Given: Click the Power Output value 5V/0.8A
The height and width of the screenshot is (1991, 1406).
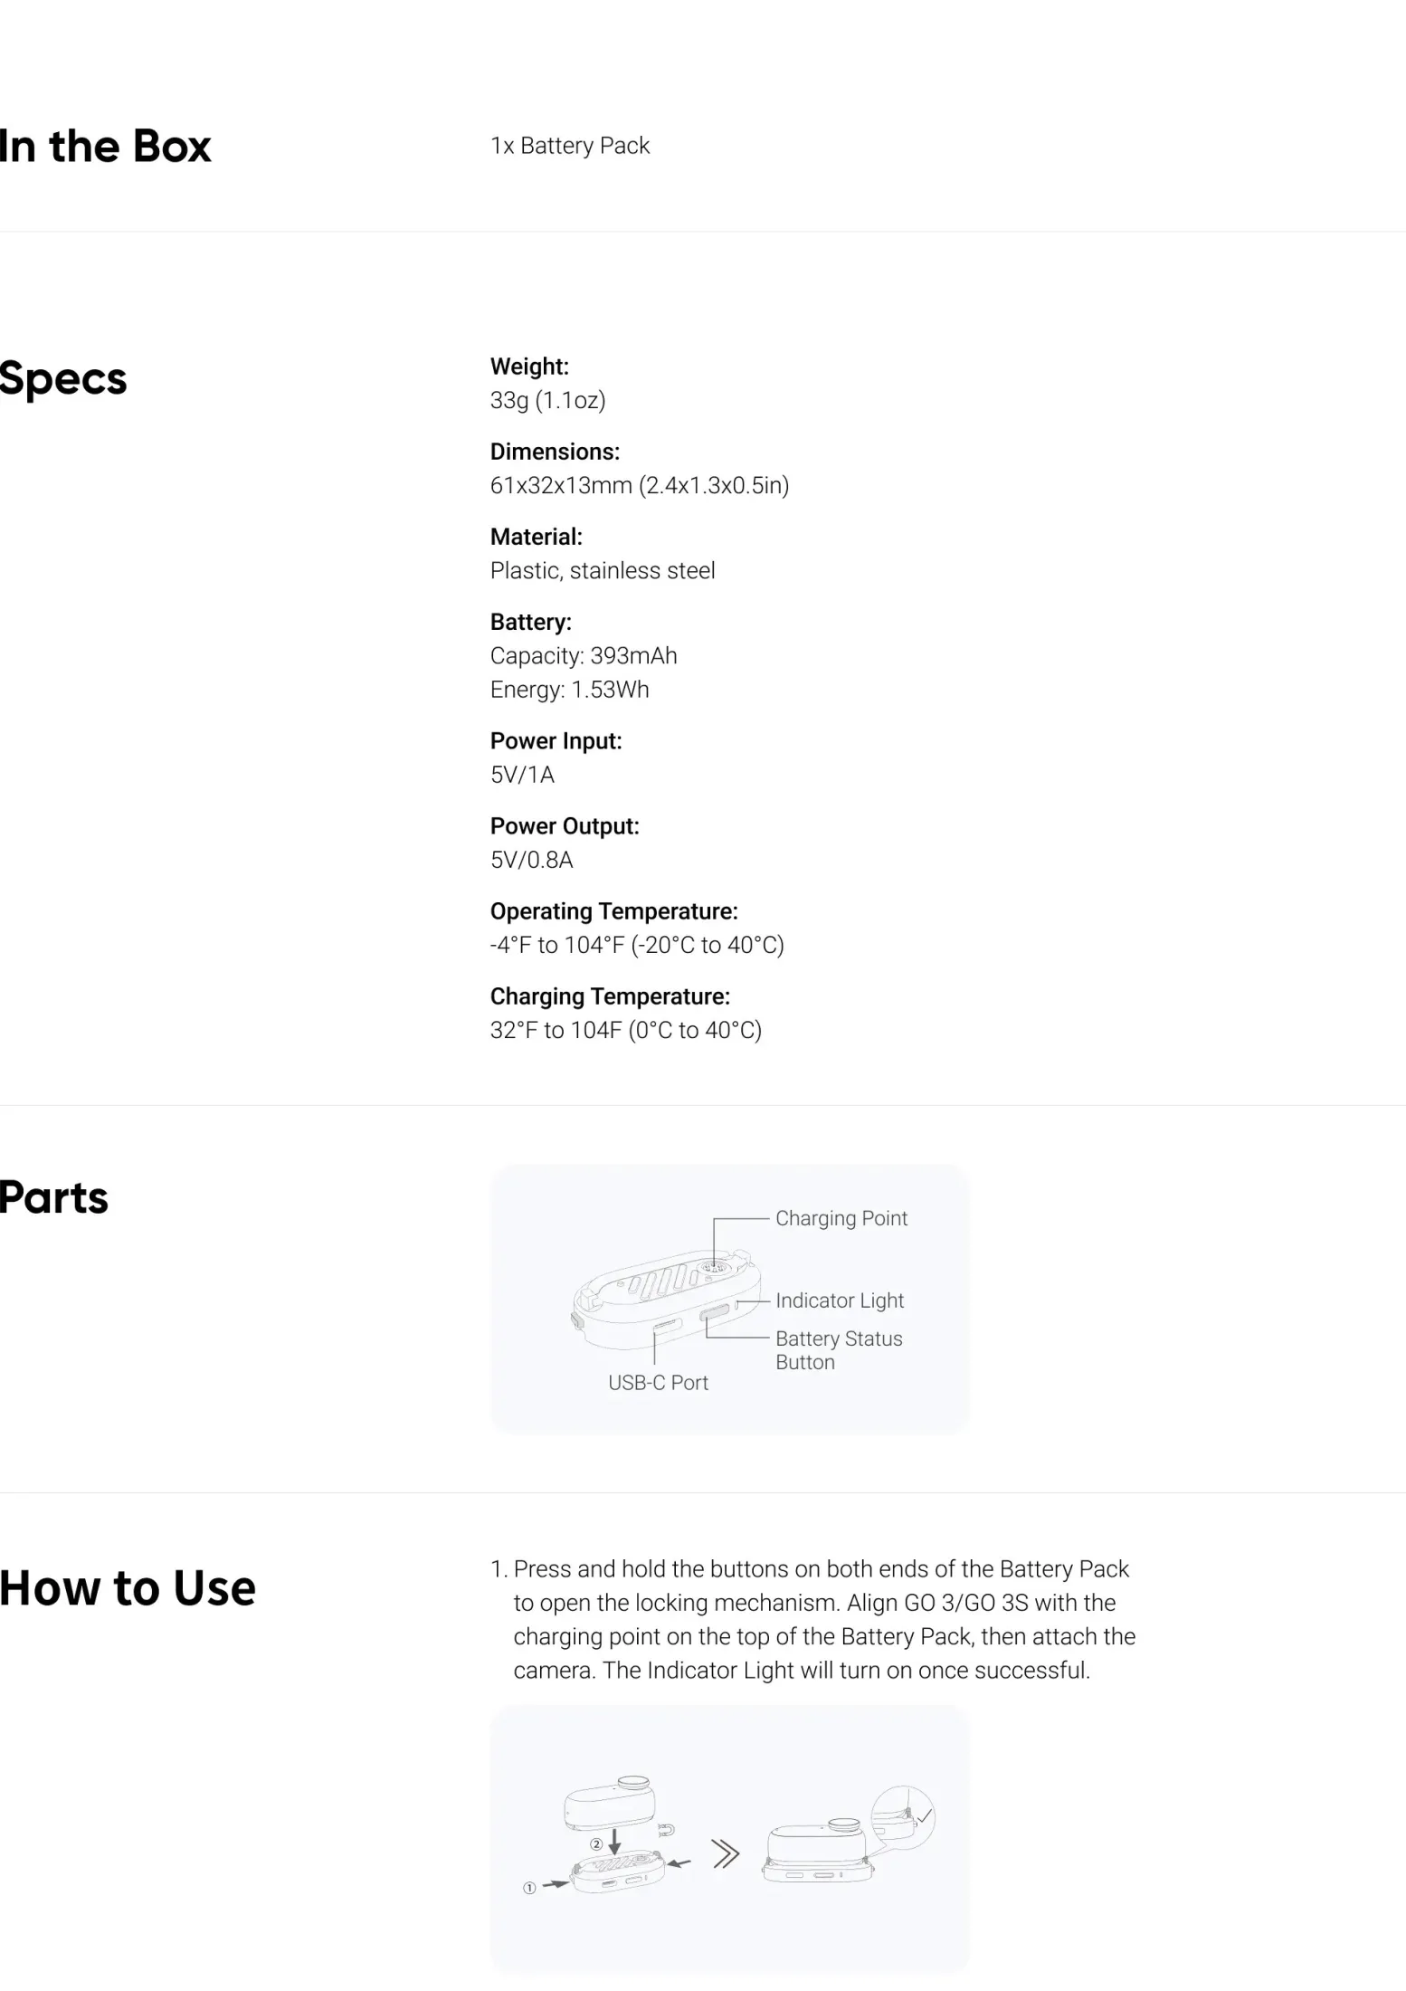Looking at the screenshot, I should [x=532, y=860].
